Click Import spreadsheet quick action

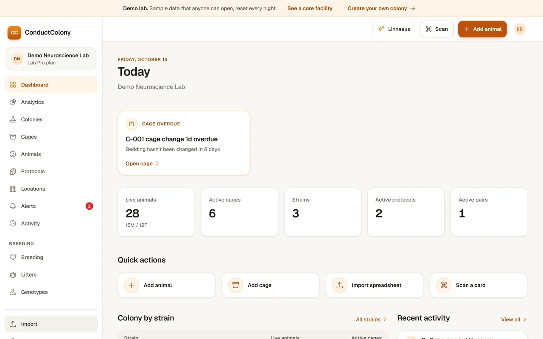(x=375, y=285)
